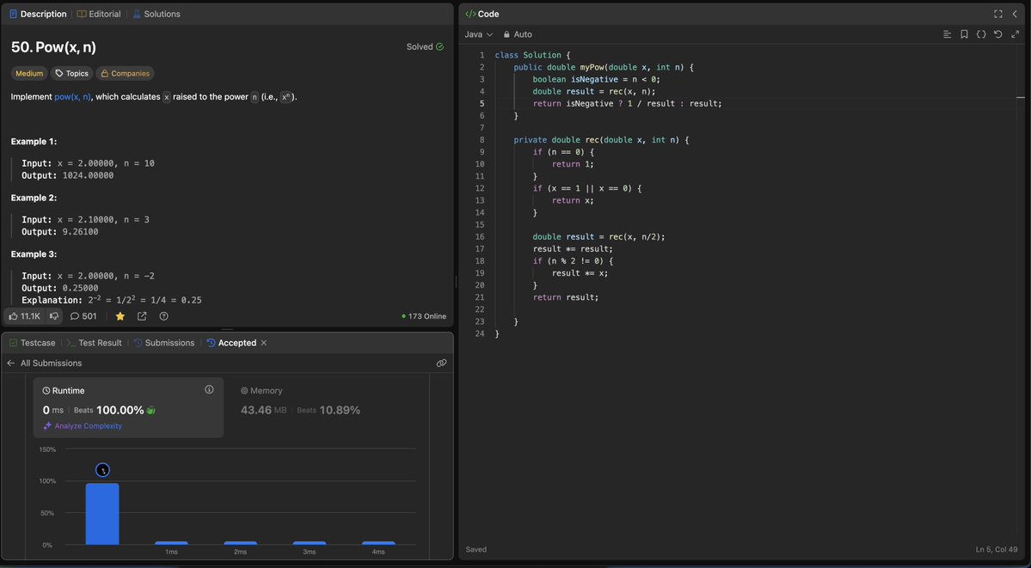
Task: Click the 'Beats 10.89%' memory value
Action: coord(328,410)
